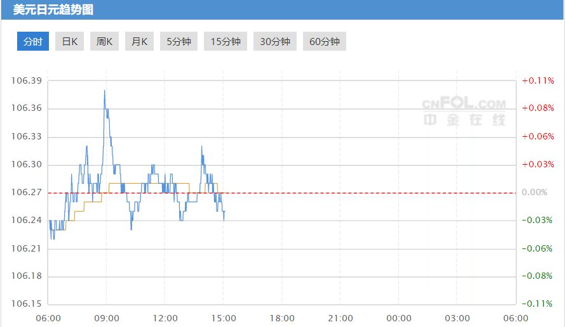This screenshot has height=327, width=566.
Task: Click the -0.11% percentage label
Action: (537, 304)
